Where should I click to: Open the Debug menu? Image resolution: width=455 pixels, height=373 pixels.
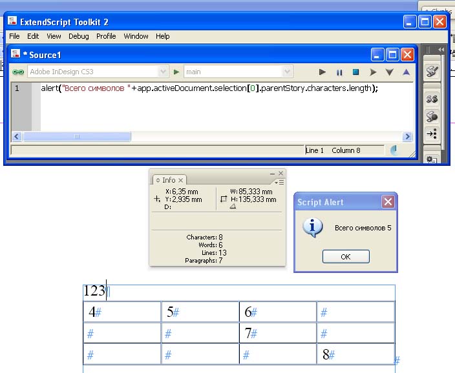pos(79,36)
